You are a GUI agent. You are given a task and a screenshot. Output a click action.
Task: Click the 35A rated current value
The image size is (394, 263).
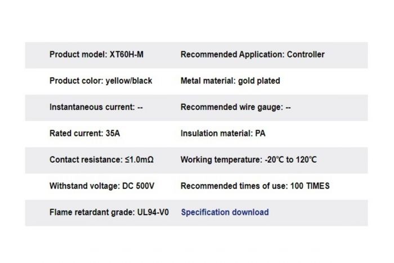(113, 133)
